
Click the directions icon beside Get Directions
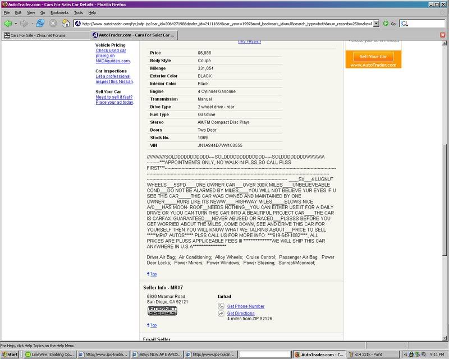pos(221,314)
